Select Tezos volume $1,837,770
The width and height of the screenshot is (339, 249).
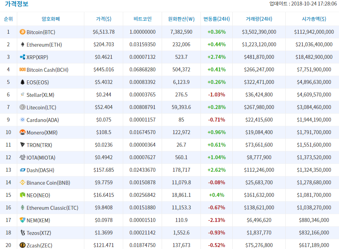pos(259,233)
